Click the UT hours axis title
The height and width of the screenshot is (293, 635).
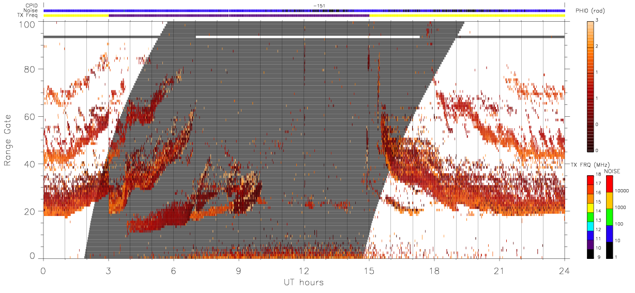point(304,282)
